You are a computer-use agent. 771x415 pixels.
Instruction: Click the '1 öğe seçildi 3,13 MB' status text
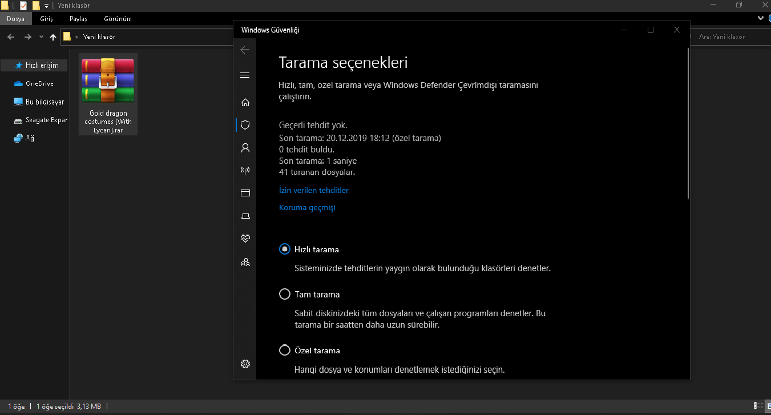point(68,406)
